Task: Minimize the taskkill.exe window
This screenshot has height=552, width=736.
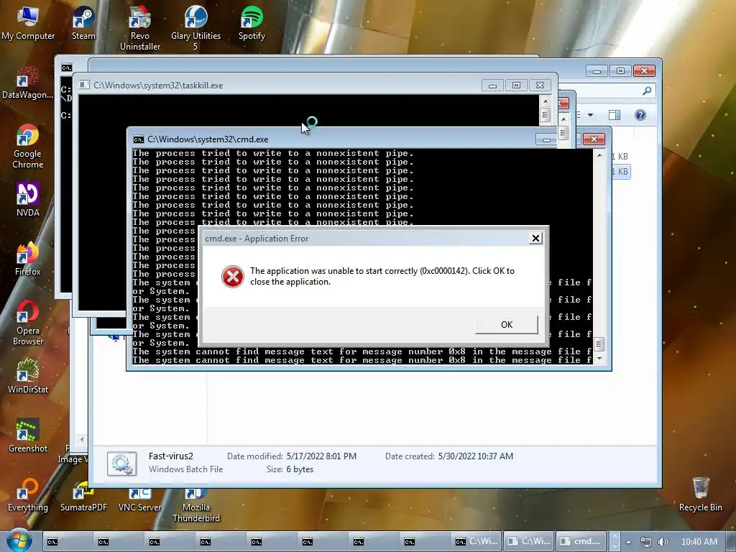Action: click(x=492, y=86)
